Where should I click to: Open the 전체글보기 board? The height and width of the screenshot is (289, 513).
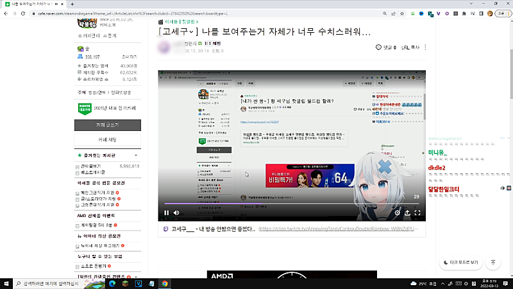tap(91, 166)
